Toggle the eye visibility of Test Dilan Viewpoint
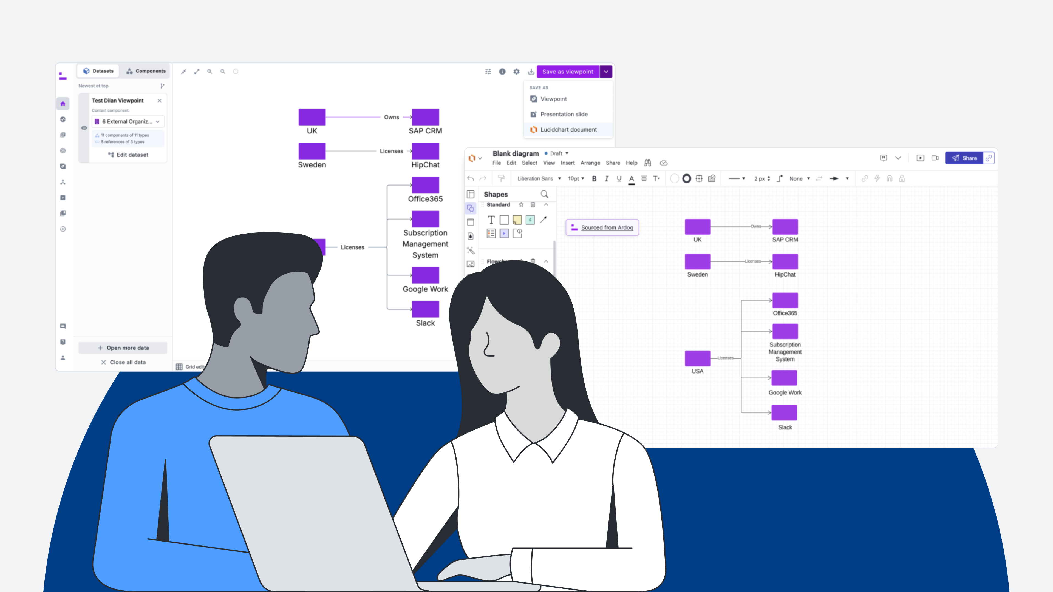Image resolution: width=1053 pixels, height=592 pixels. tap(84, 128)
